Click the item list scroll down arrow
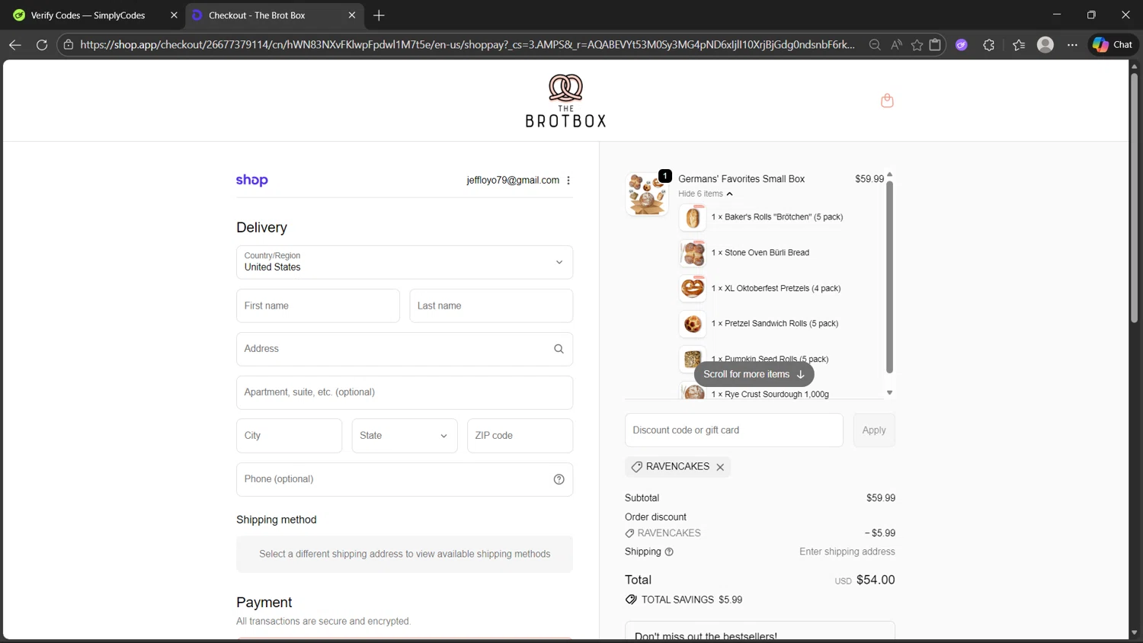This screenshot has height=643, width=1143. (889, 393)
